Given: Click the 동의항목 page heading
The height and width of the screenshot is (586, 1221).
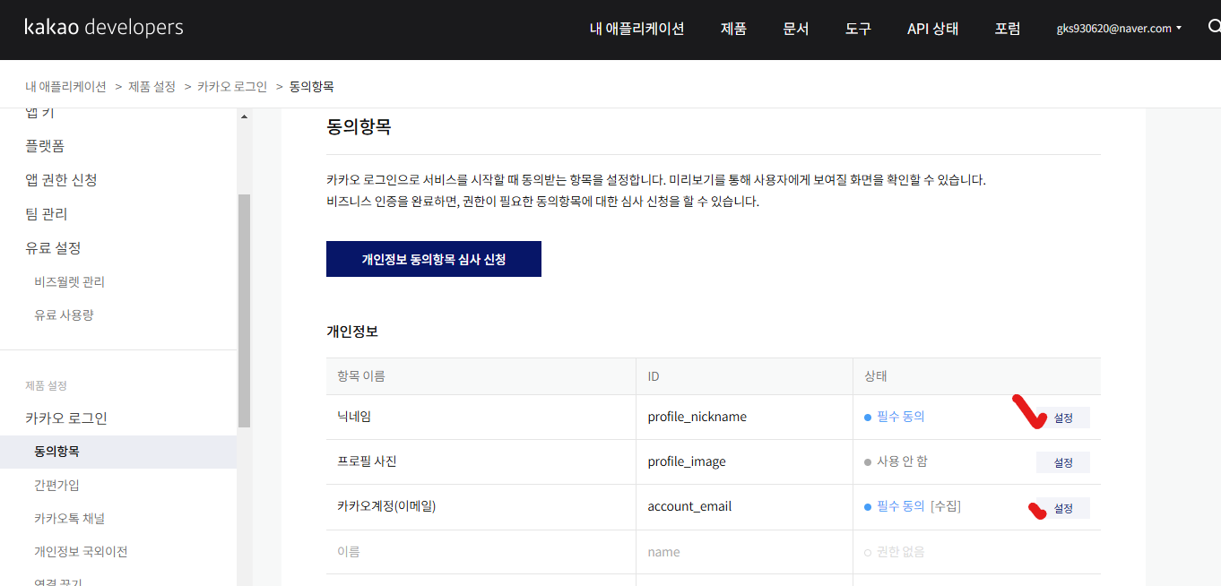Looking at the screenshot, I should pos(359,127).
